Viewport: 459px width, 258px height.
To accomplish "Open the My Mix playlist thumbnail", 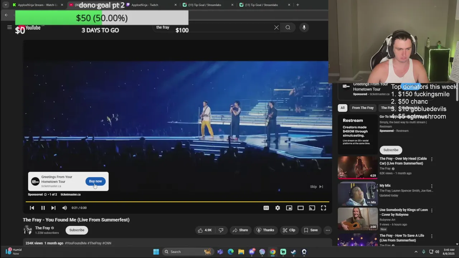I will coord(358,194).
